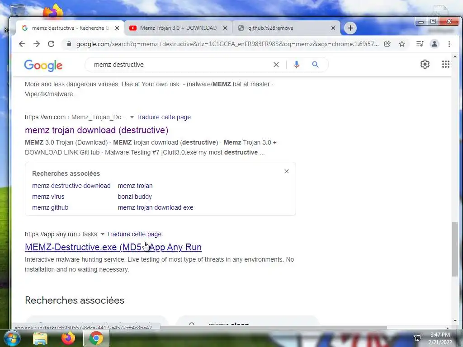Click the network tray icon
The image size is (463, 347).
[417, 338]
